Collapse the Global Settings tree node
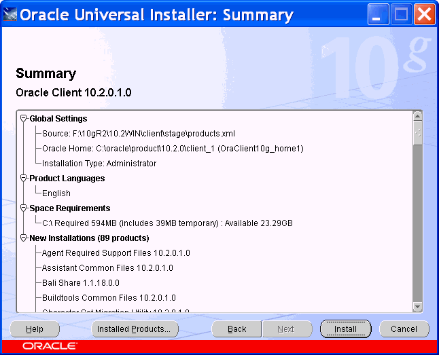Screen dimensions: 439x355 pos(23,119)
